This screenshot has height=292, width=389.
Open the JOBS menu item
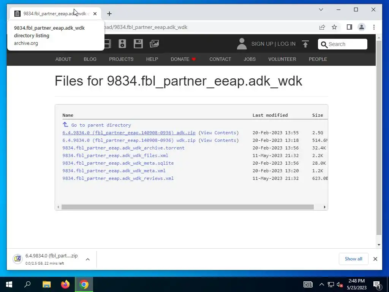[x=249, y=59]
